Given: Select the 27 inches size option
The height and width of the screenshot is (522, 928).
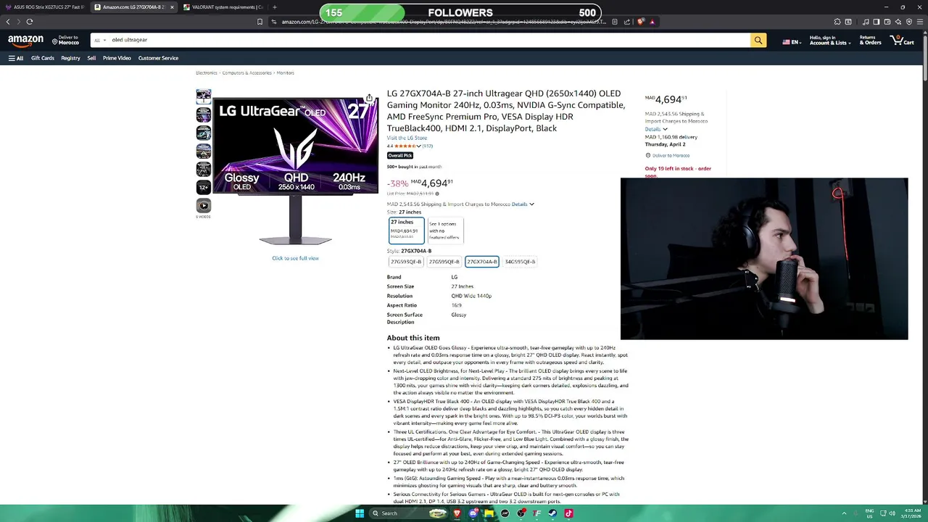Looking at the screenshot, I should 406,230.
